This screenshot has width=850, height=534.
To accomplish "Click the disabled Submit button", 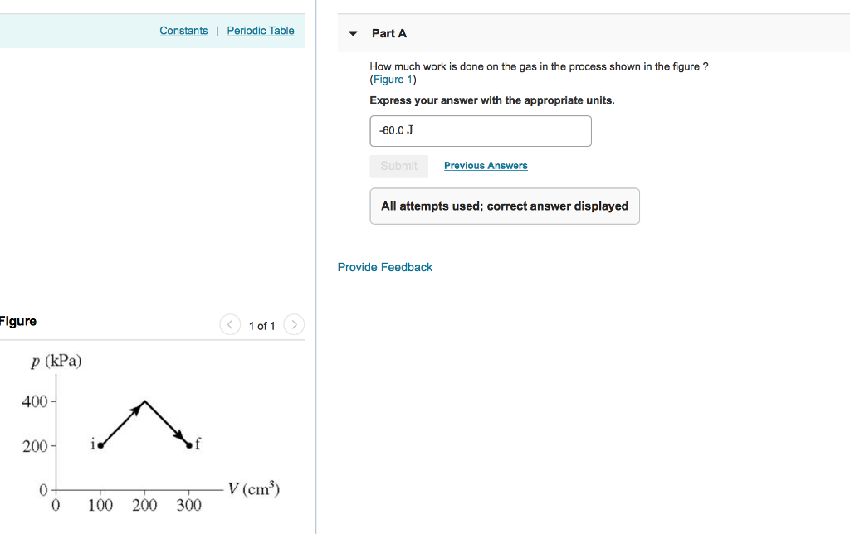I will (398, 166).
